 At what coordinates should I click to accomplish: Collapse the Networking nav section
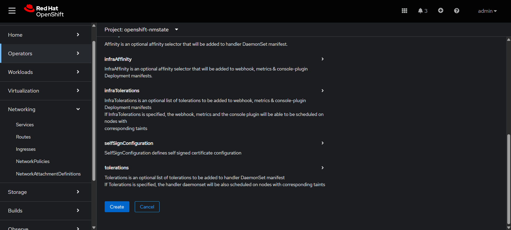(44, 109)
